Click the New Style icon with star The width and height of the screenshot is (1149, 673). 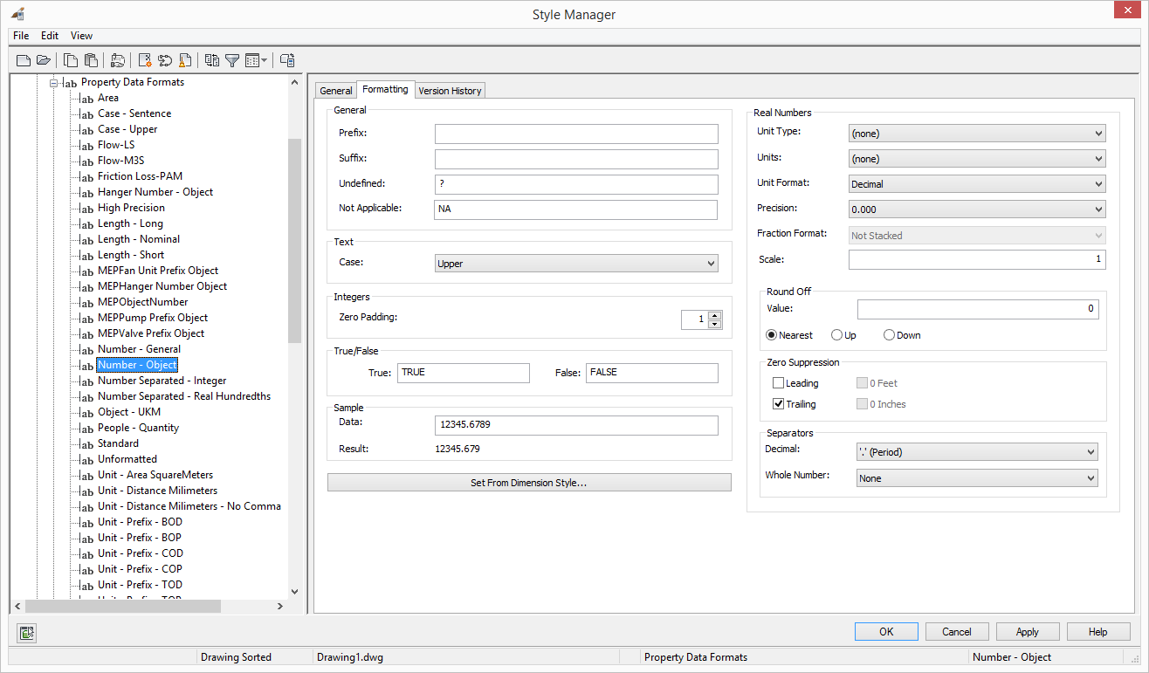click(x=145, y=60)
